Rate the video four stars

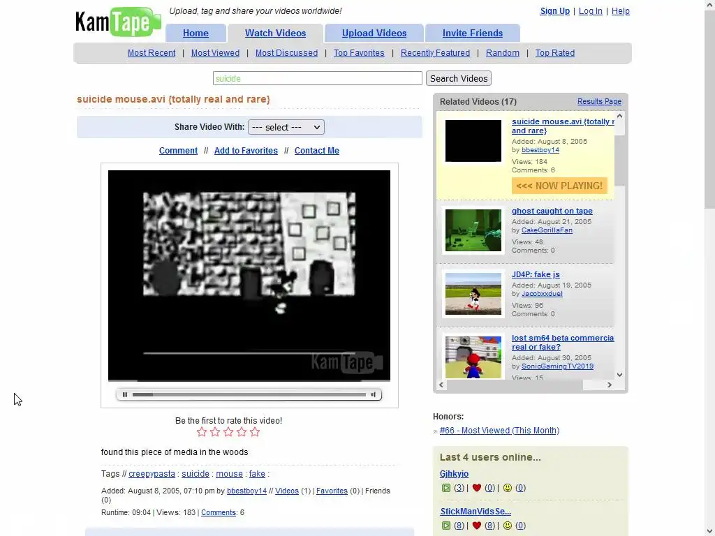point(241,432)
